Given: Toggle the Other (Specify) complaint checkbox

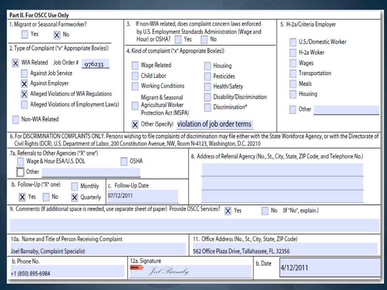Looking at the screenshot, I should pyautogui.click(x=135, y=125).
